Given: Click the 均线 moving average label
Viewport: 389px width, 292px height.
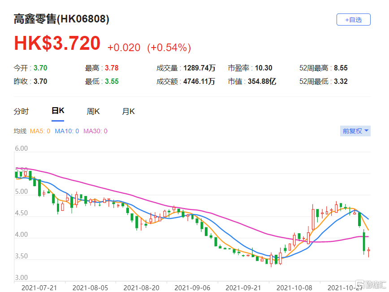Looking at the screenshot, I should tap(20, 131).
